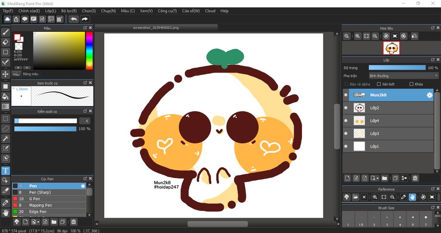Viewport: 441px width, 233px height.
Task: Undo the last action
Action: tap(74, 19)
